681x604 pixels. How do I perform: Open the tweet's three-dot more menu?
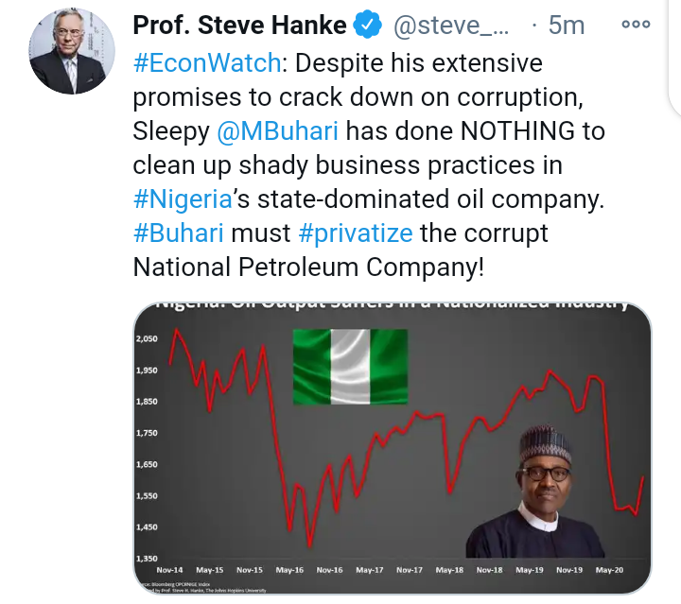click(636, 24)
